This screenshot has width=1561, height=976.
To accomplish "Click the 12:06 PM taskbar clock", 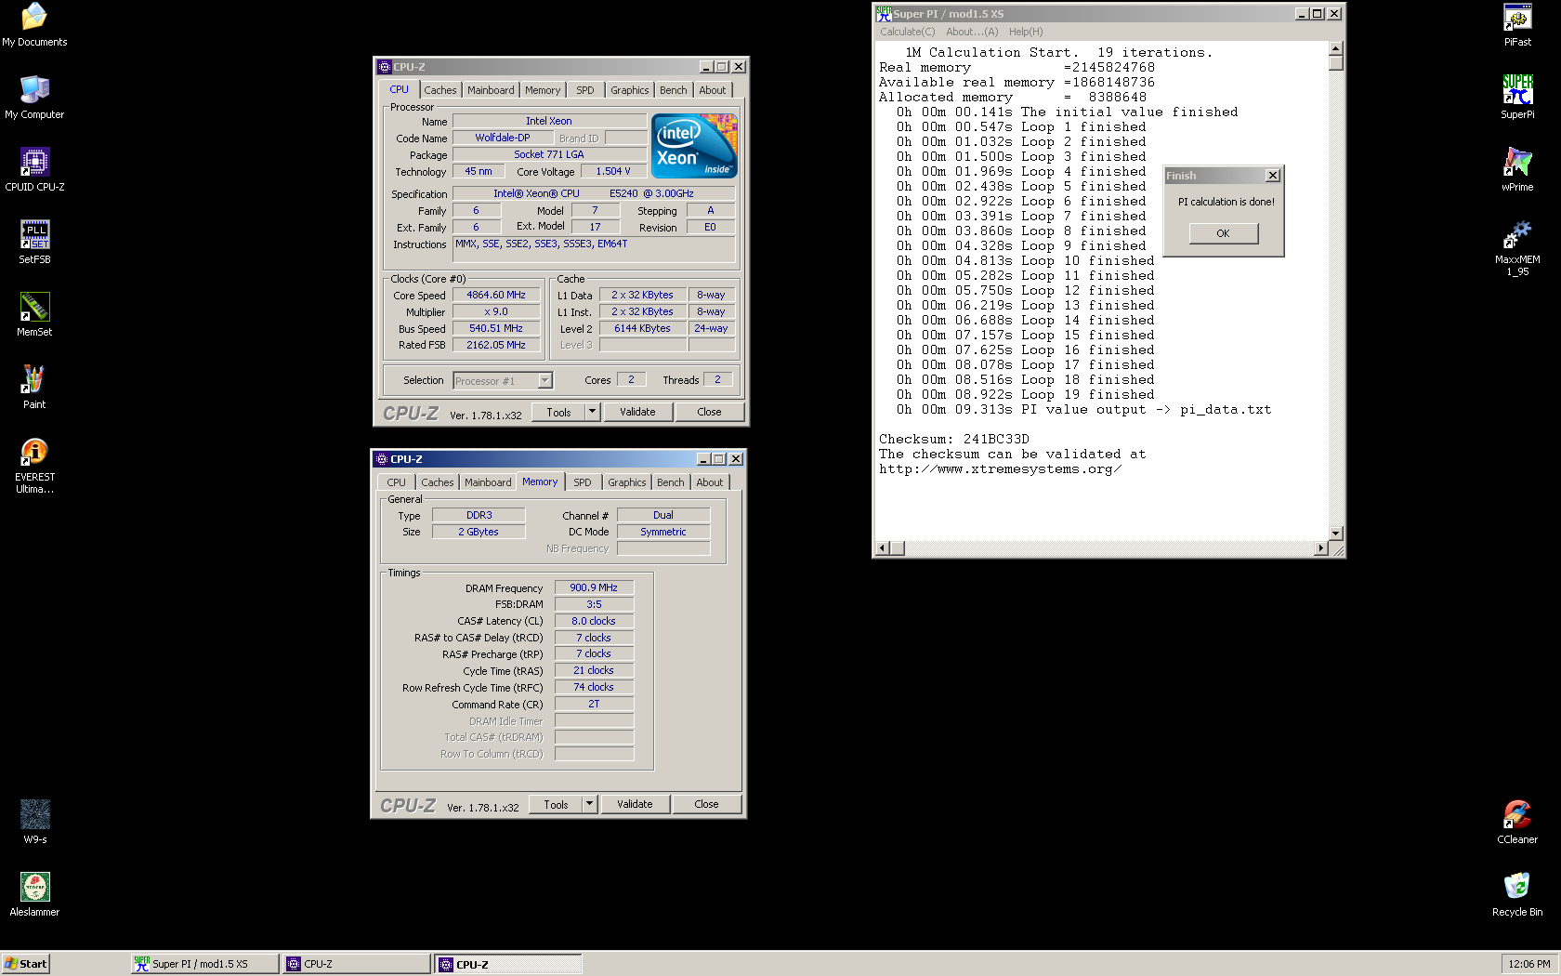I will coord(1528,964).
